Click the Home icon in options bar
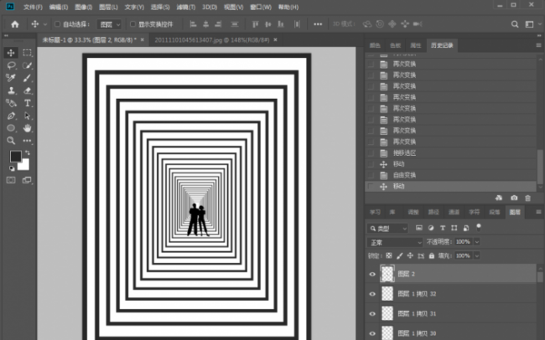This screenshot has height=340, width=545. 15,24
